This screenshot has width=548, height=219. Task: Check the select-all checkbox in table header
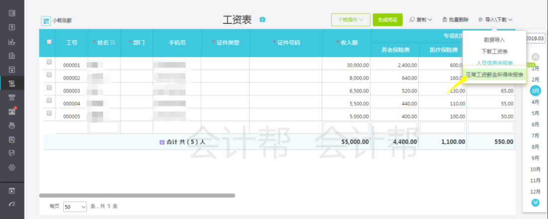click(x=49, y=42)
